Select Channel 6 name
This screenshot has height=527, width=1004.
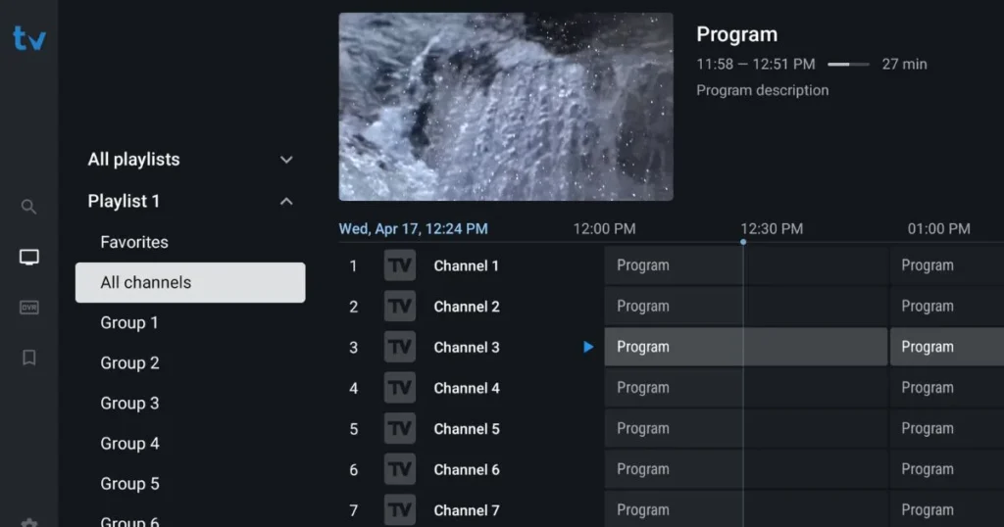point(466,470)
